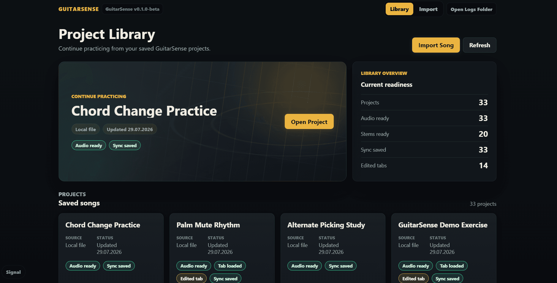Click Sync saved tag on Palm Mute Rhythm card
The image size is (557, 283).
(x=225, y=279)
